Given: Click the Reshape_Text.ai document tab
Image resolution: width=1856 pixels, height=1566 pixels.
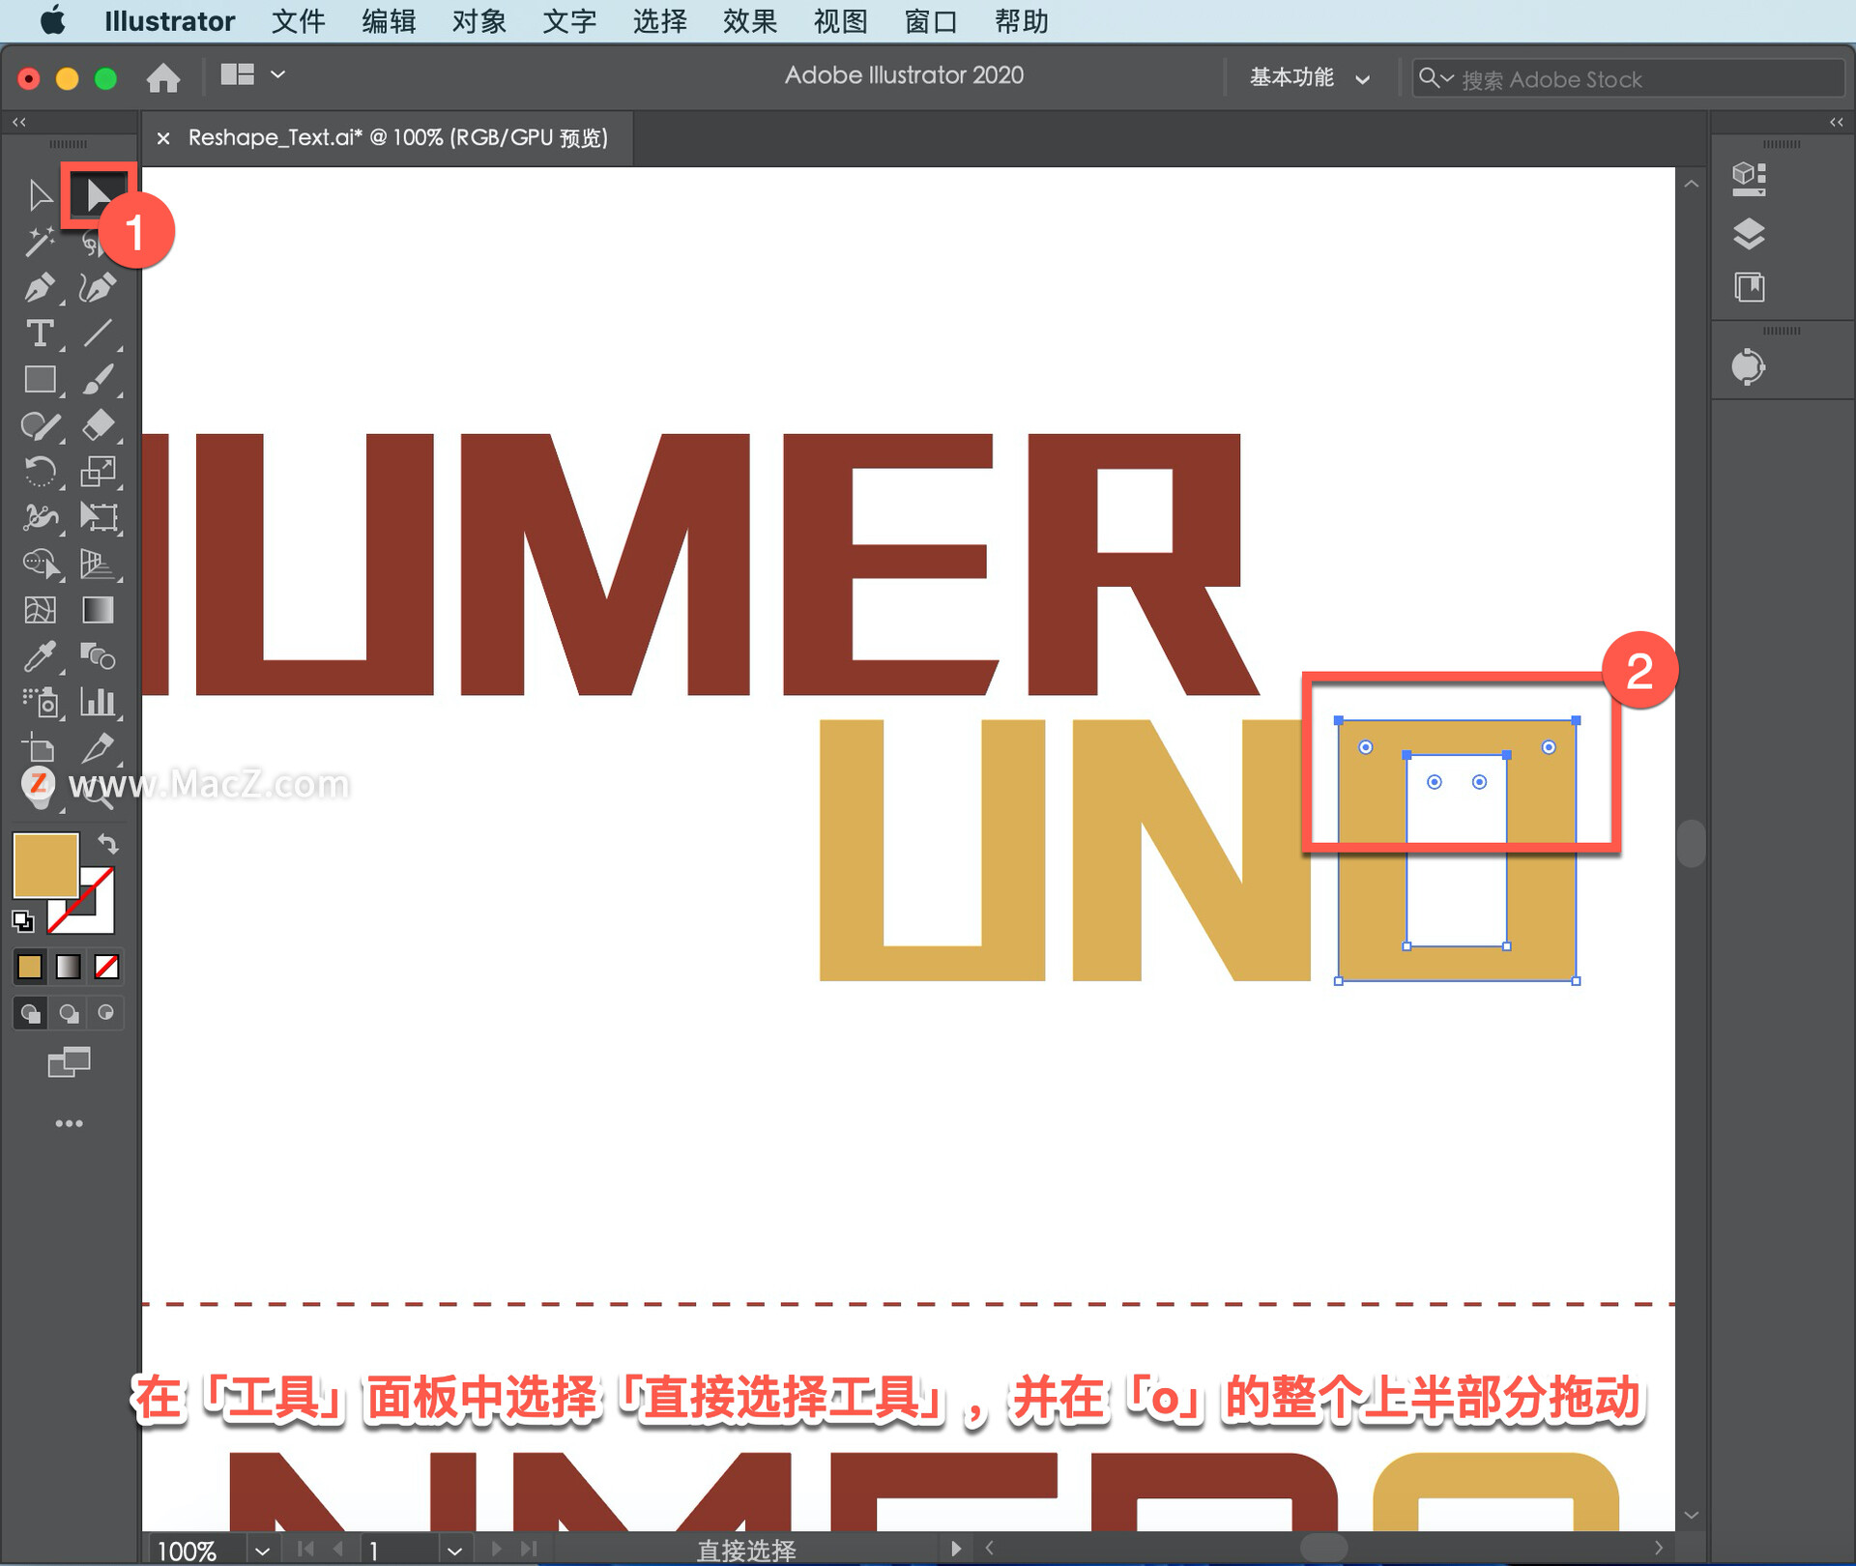Looking at the screenshot, I should (397, 137).
